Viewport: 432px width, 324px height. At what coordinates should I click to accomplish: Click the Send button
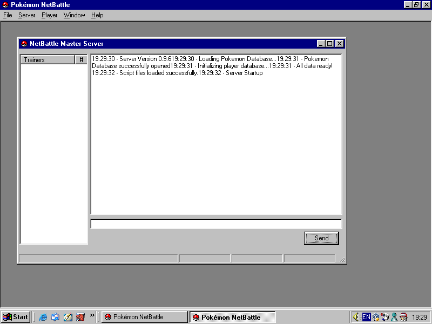[x=321, y=238]
